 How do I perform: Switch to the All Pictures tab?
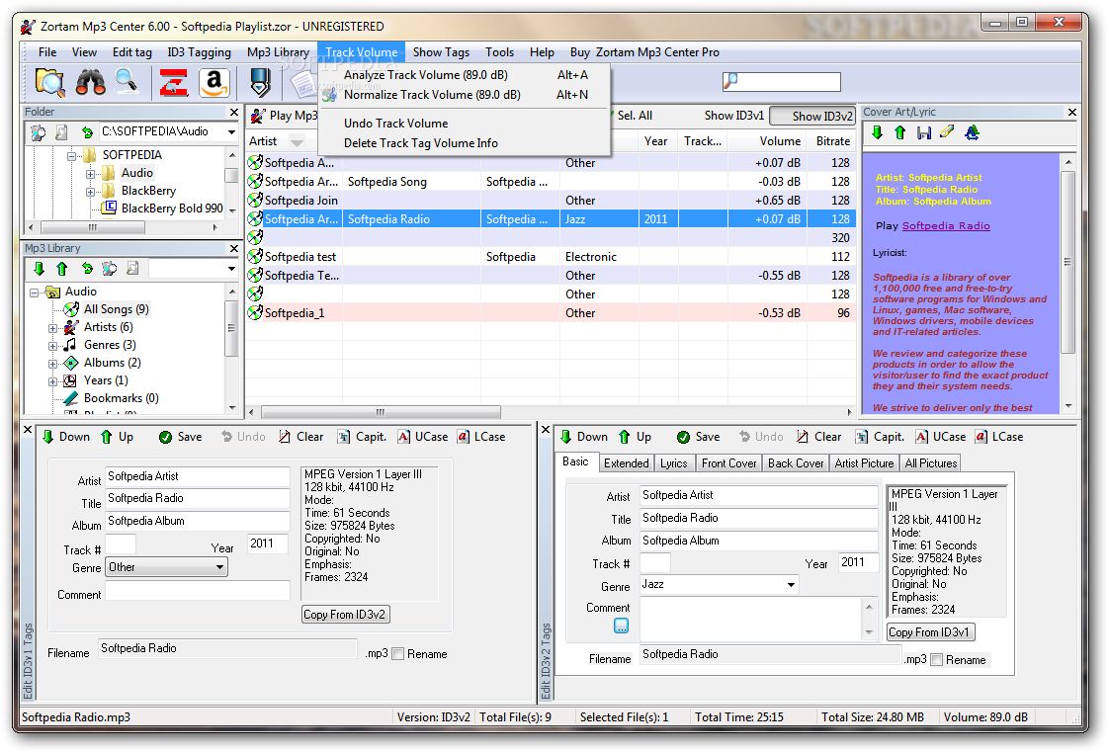tap(931, 463)
